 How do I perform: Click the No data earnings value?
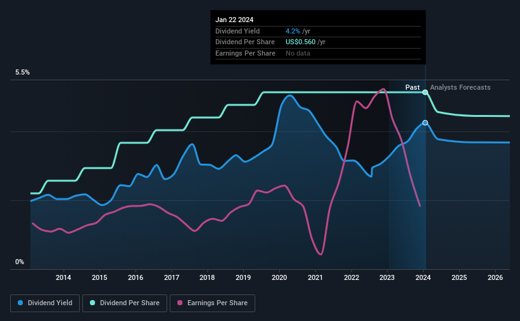click(x=298, y=53)
